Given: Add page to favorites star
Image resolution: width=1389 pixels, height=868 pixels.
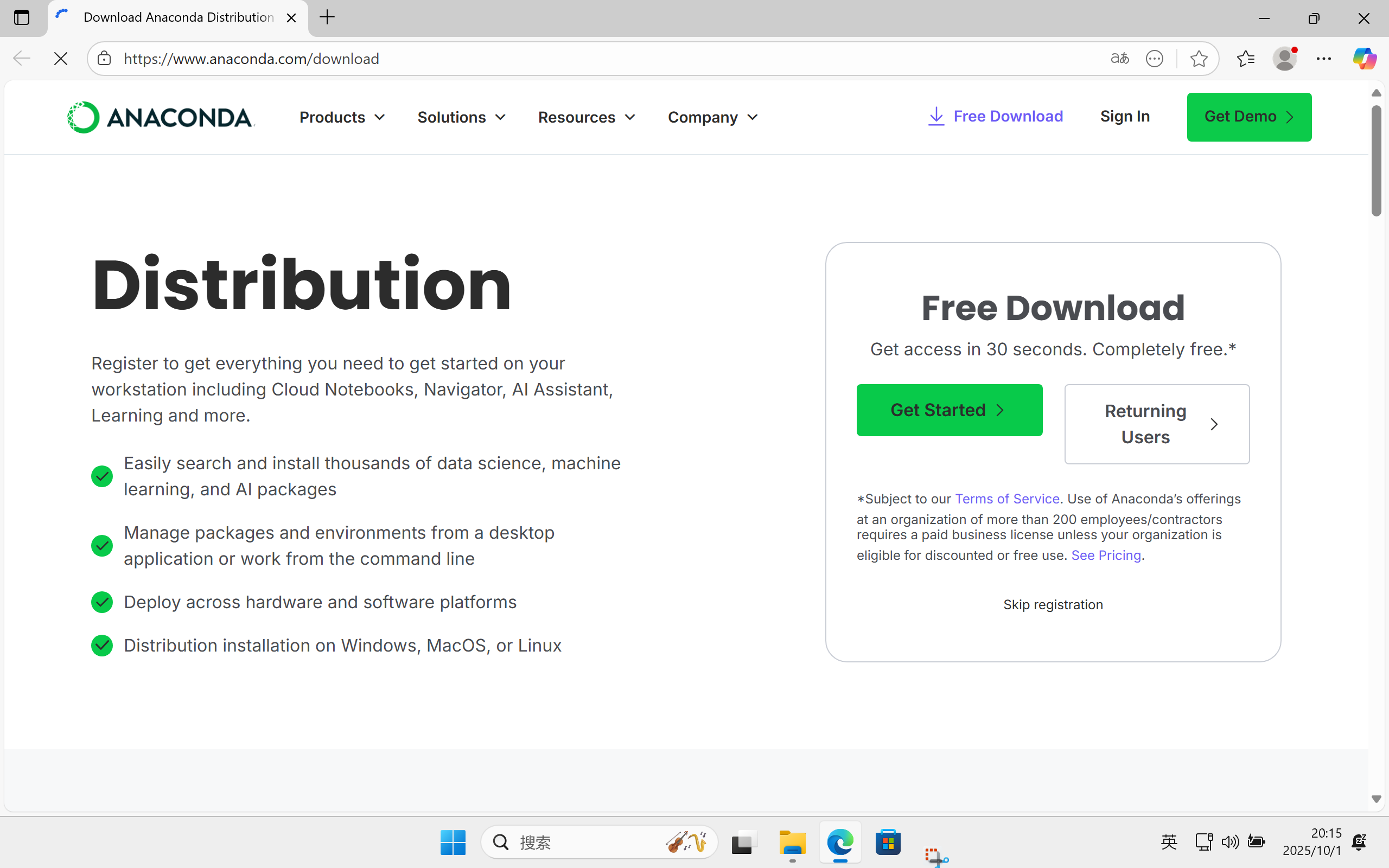Looking at the screenshot, I should click(1199, 59).
